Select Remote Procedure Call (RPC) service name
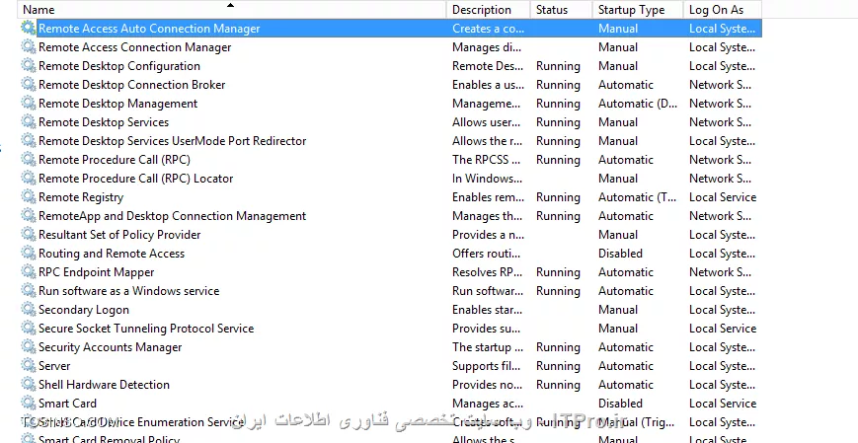This screenshot has height=443, width=858. 115,160
